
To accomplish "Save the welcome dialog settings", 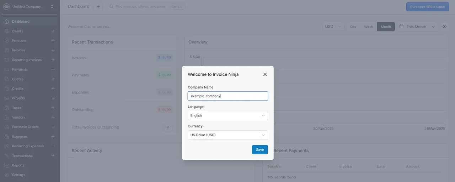I will point(260,150).
